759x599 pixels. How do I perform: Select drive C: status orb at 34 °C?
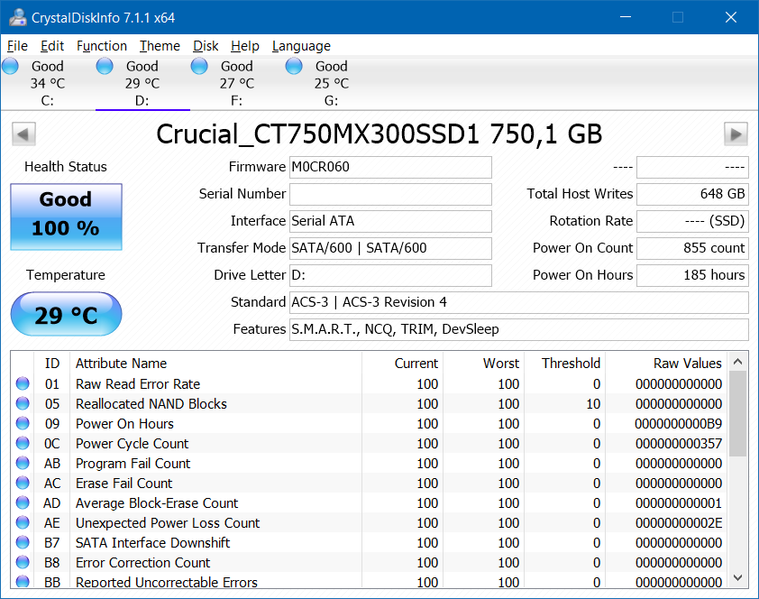point(10,67)
